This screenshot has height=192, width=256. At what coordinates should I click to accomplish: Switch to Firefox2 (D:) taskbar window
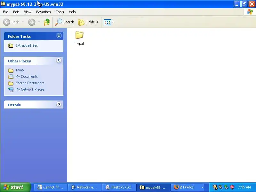(119, 187)
